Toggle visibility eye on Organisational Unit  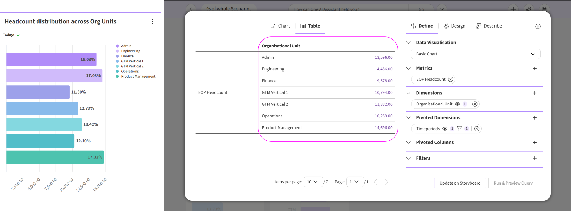(458, 104)
